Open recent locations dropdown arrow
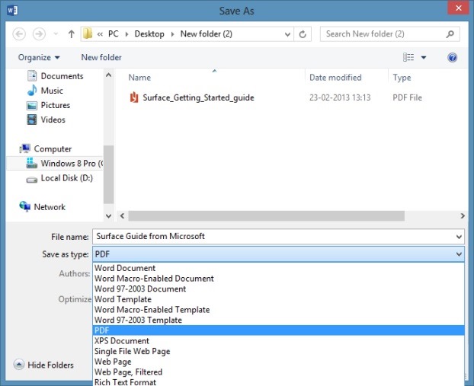474x386 pixels. pos(56,33)
